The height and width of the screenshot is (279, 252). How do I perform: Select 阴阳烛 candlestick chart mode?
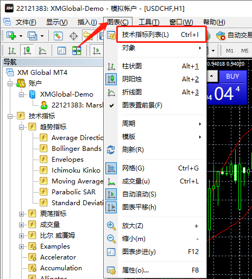(x=155, y=79)
